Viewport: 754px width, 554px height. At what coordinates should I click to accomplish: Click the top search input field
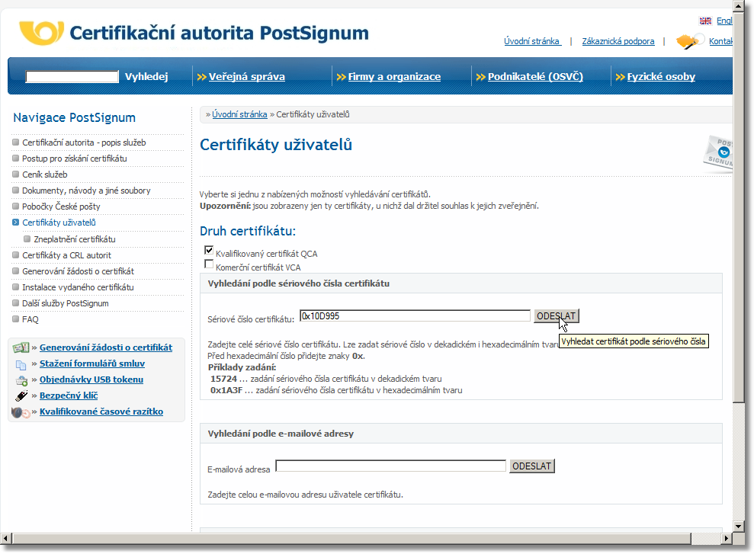pos(72,77)
